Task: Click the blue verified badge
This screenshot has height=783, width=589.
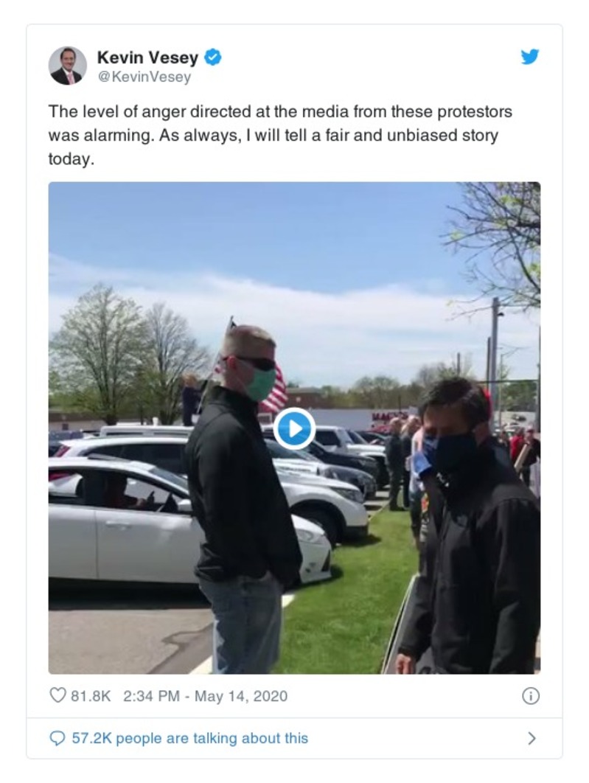Action: 213,58
